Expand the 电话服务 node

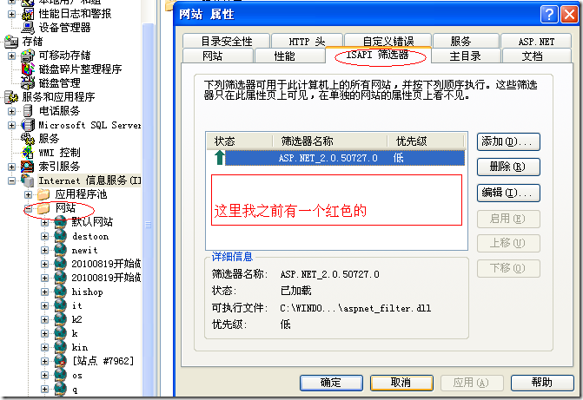click(11, 111)
